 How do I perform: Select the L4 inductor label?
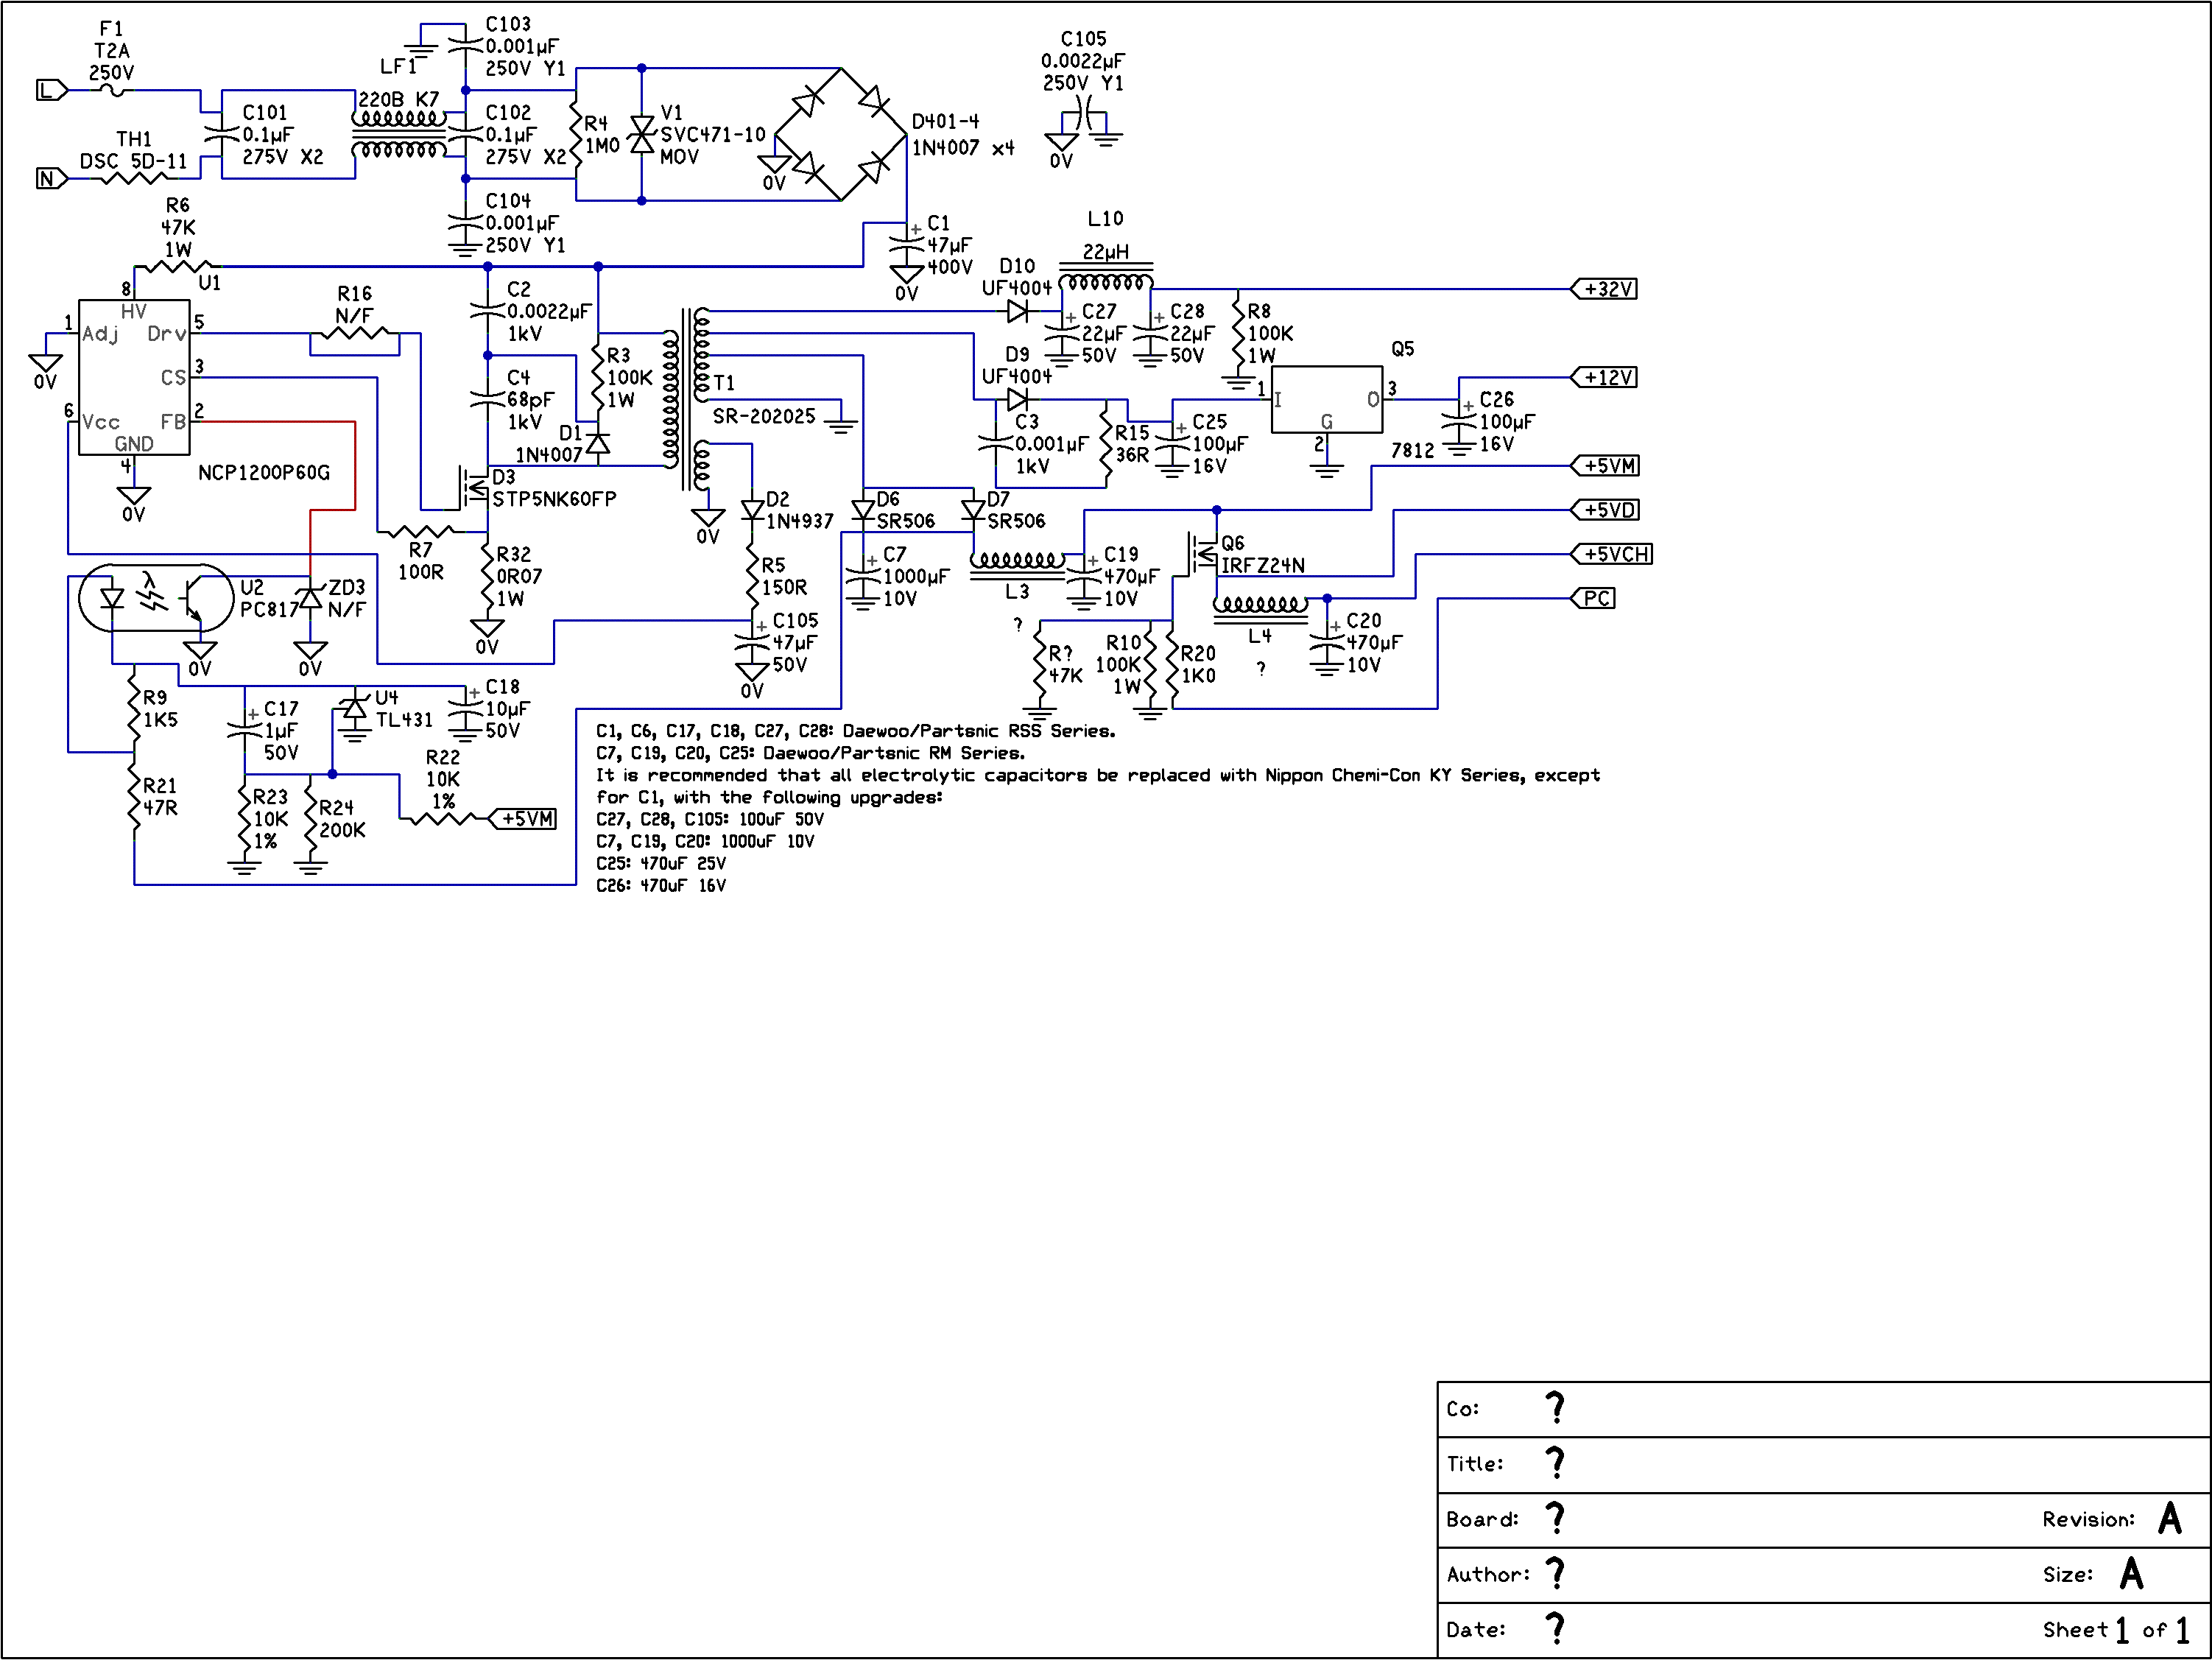pos(1260,635)
